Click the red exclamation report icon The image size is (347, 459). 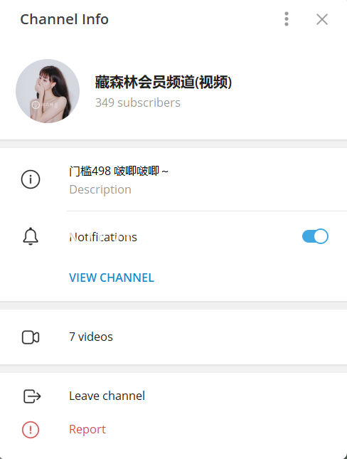(x=31, y=430)
